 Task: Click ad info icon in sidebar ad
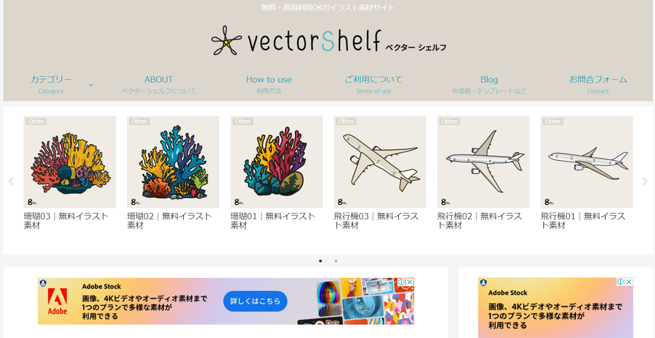click(x=621, y=282)
